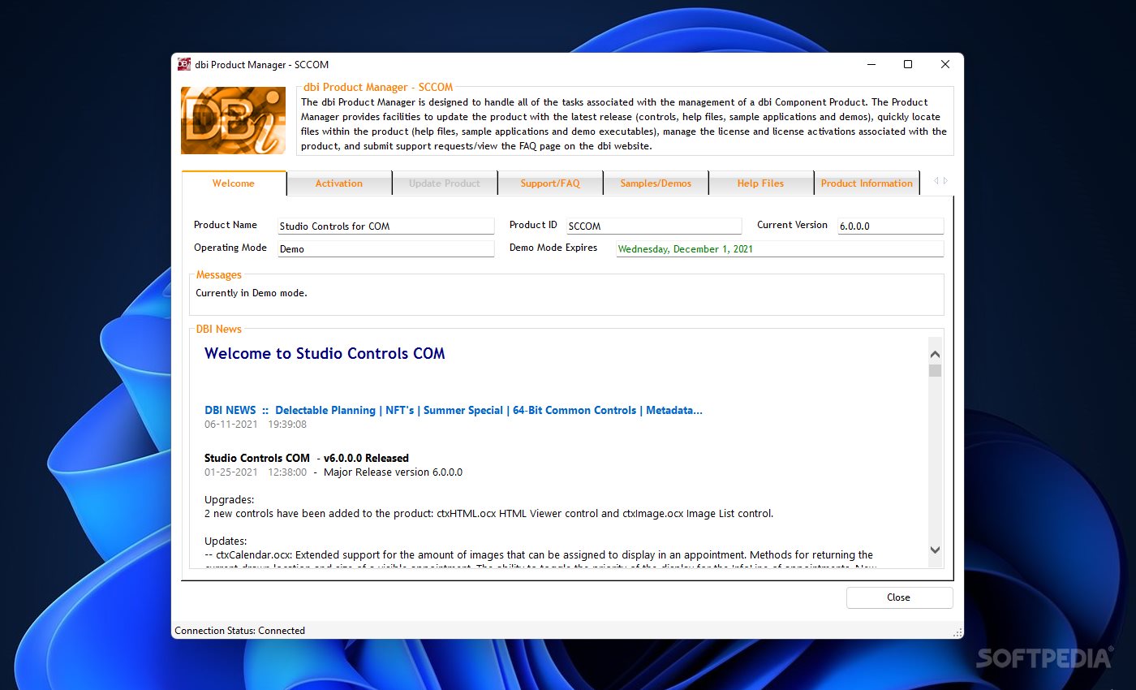Click the dbi app icon in title bar
The height and width of the screenshot is (690, 1136).
(x=184, y=64)
